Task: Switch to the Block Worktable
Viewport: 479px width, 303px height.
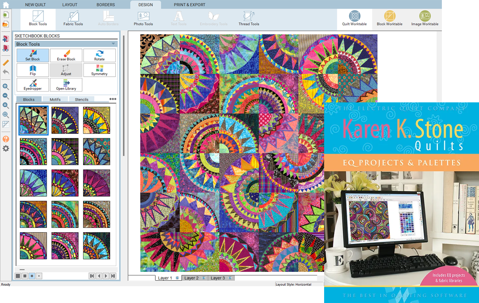Action: [390, 19]
